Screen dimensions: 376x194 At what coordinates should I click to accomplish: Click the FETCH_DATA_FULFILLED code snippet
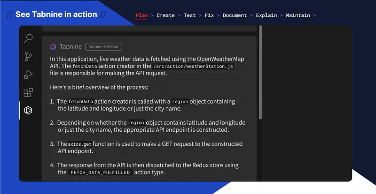[x=100, y=172]
